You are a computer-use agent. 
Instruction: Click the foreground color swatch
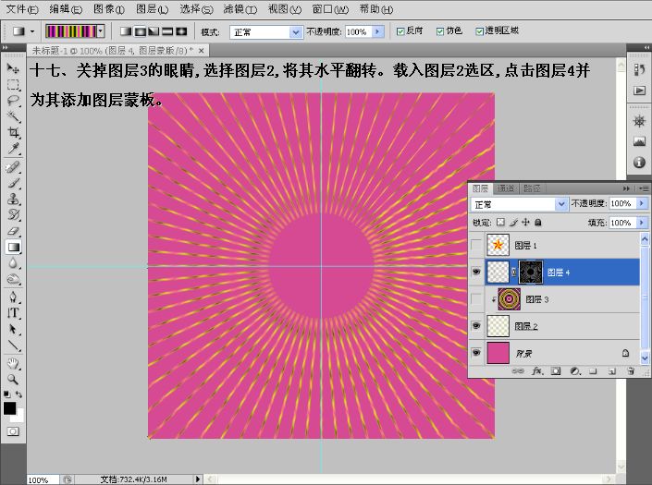[9, 408]
